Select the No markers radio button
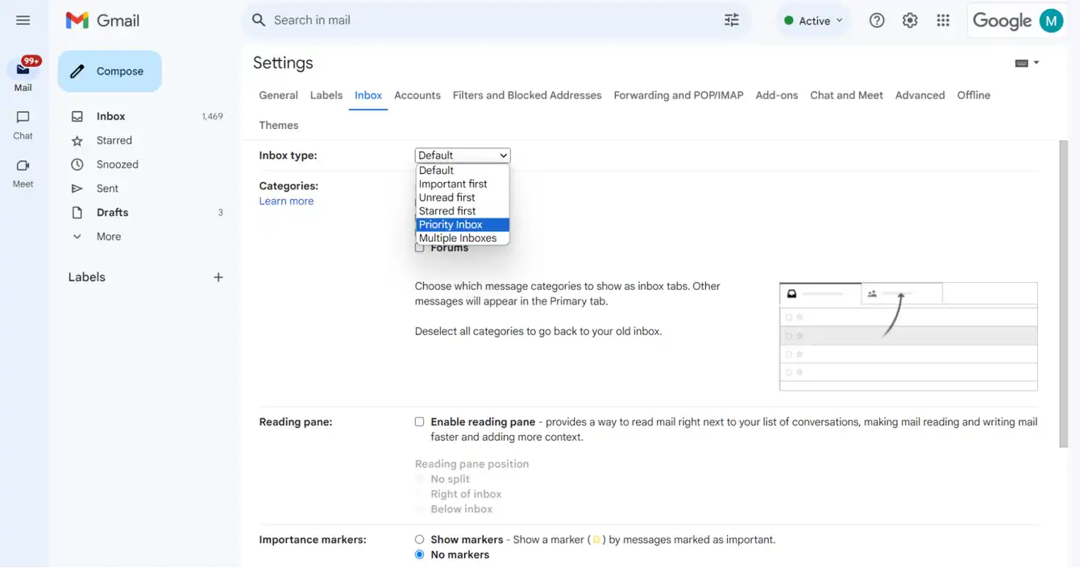The height and width of the screenshot is (568, 1080). (419, 555)
